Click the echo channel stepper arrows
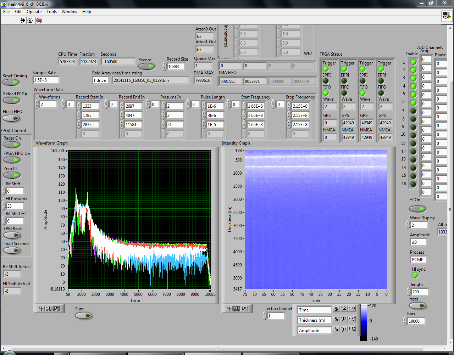Image resolution: width=454 pixels, height=355 pixels. coord(265,316)
